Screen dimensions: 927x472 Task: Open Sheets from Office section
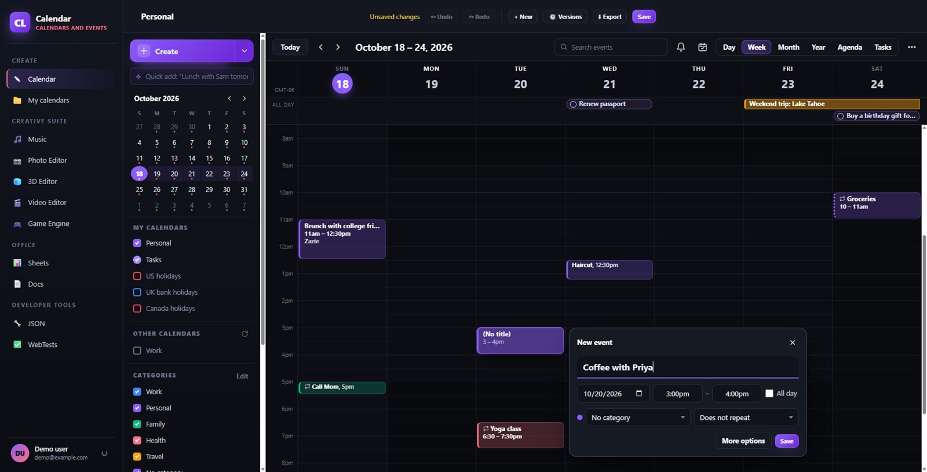pos(61,263)
